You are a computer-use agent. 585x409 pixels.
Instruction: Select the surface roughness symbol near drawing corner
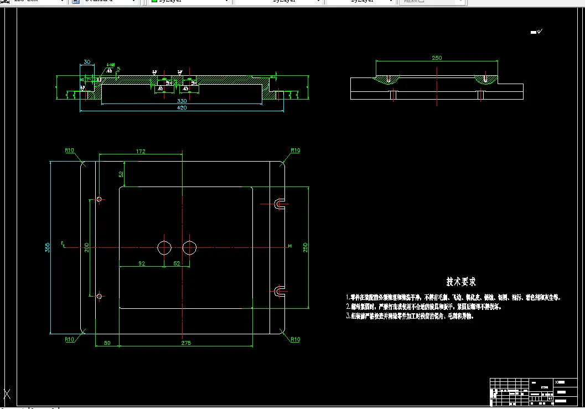click(x=536, y=32)
